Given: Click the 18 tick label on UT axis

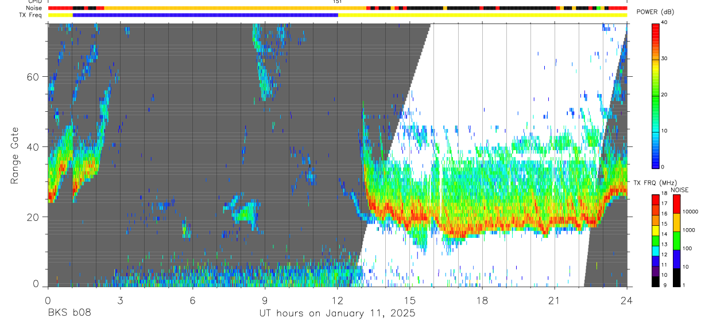Looking at the screenshot, I should tap(482, 300).
